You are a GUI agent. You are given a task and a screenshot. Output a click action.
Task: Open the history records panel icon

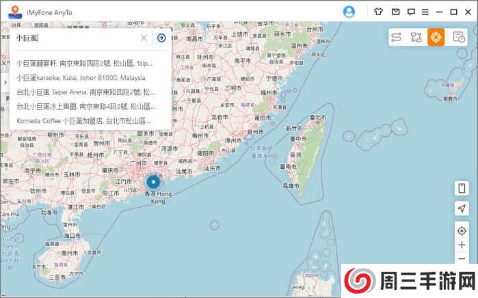(x=459, y=38)
